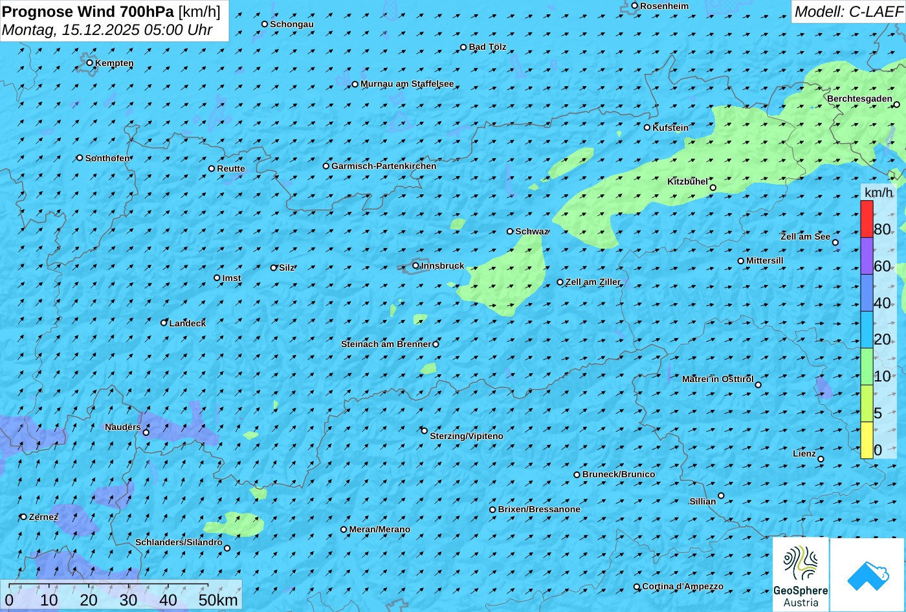Click the Mittersill town marker

click(741, 261)
